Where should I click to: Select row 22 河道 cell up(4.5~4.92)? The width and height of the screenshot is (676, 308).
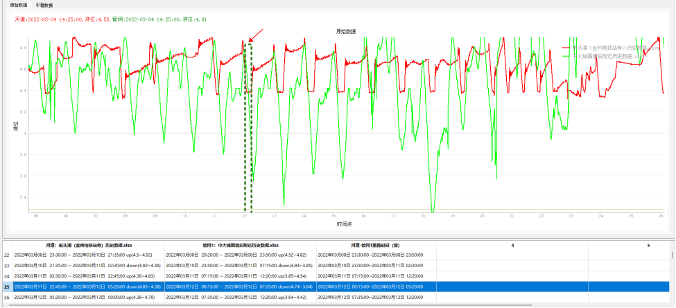(x=89, y=255)
